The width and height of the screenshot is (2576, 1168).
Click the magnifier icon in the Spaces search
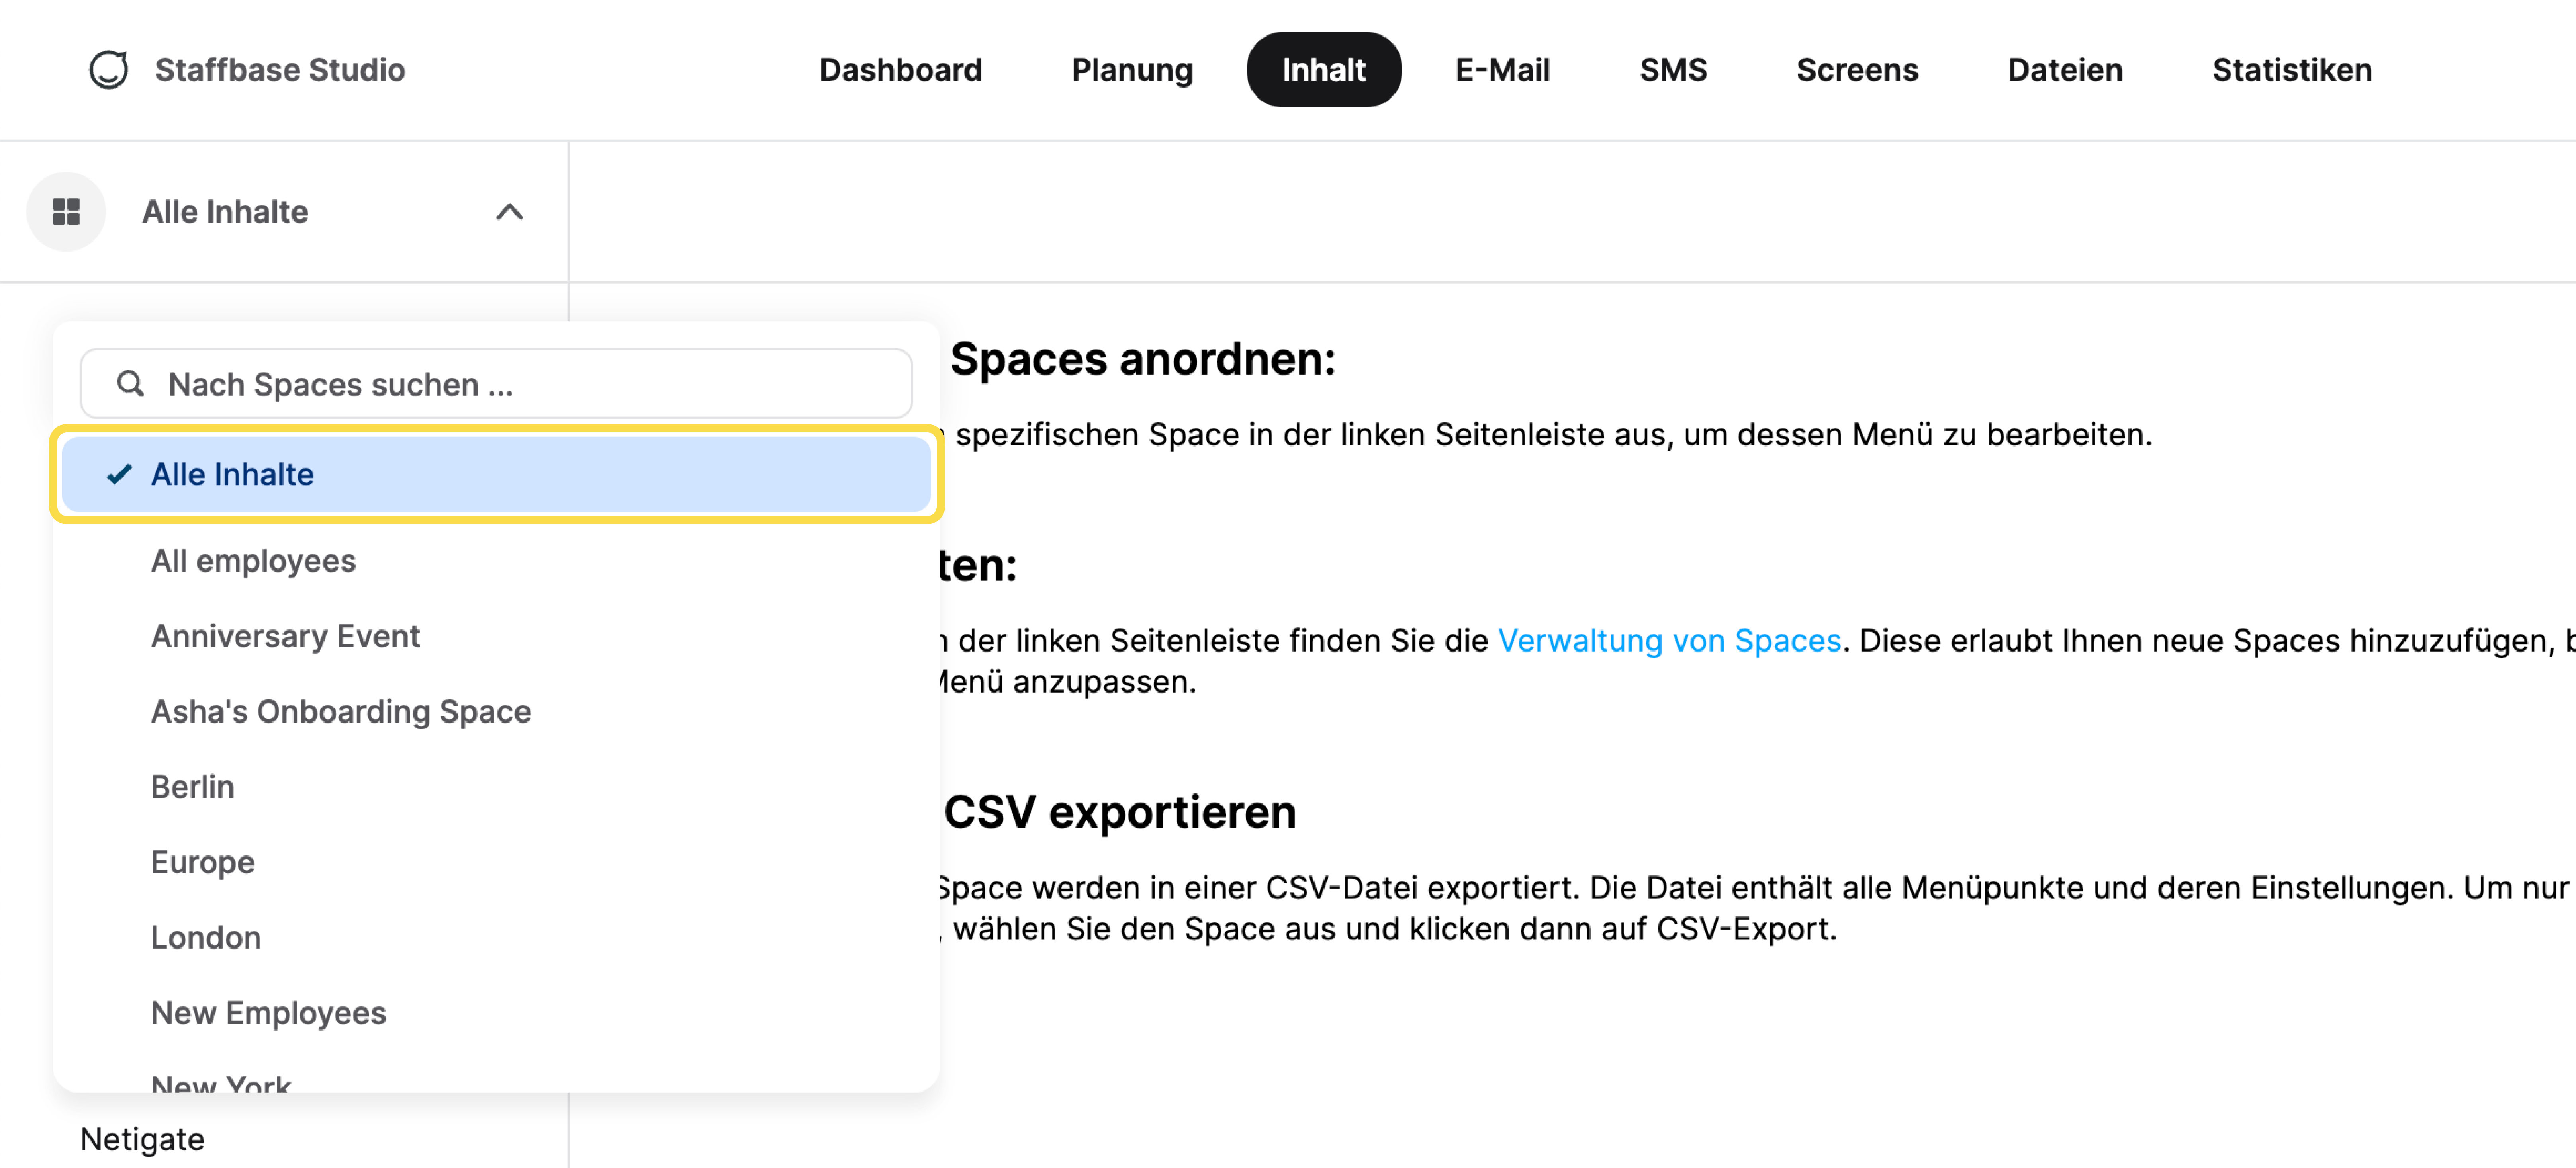click(130, 384)
